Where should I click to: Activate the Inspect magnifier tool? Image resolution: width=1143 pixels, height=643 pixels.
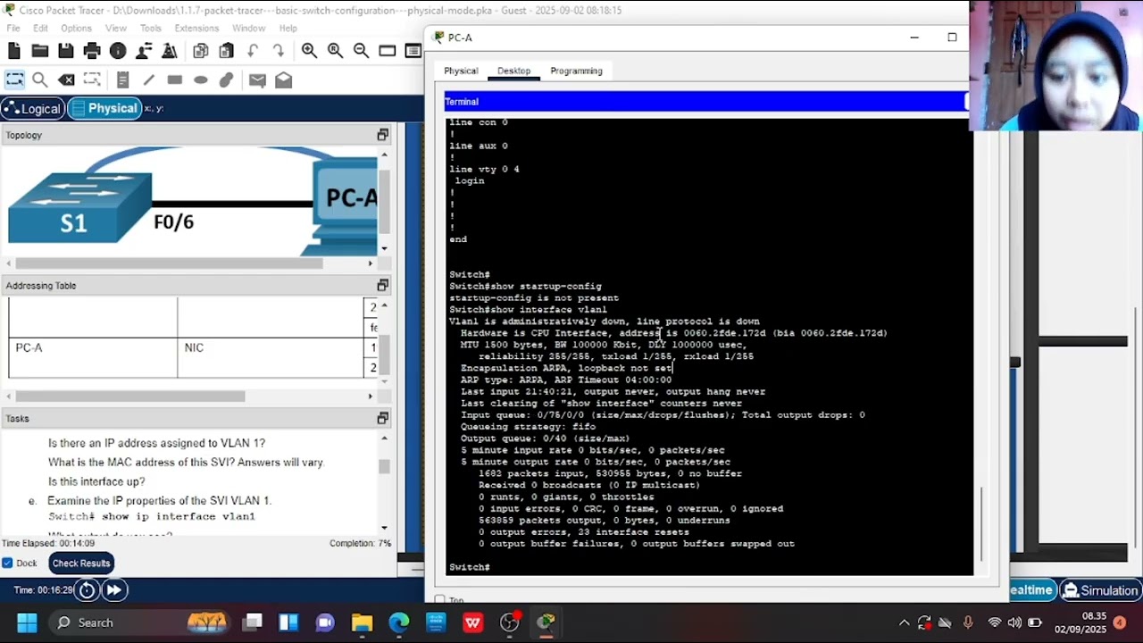point(40,79)
